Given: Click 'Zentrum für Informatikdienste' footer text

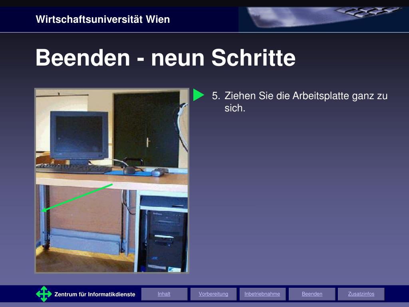Looking at the screenshot, I should point(95,295).
